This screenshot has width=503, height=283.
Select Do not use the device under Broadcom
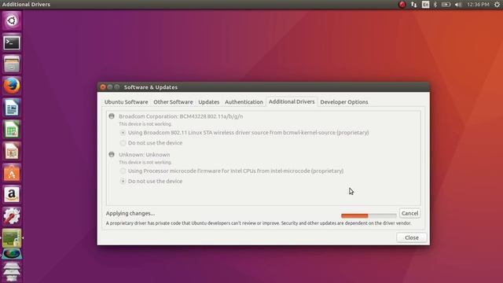click(x=152, y=143)
